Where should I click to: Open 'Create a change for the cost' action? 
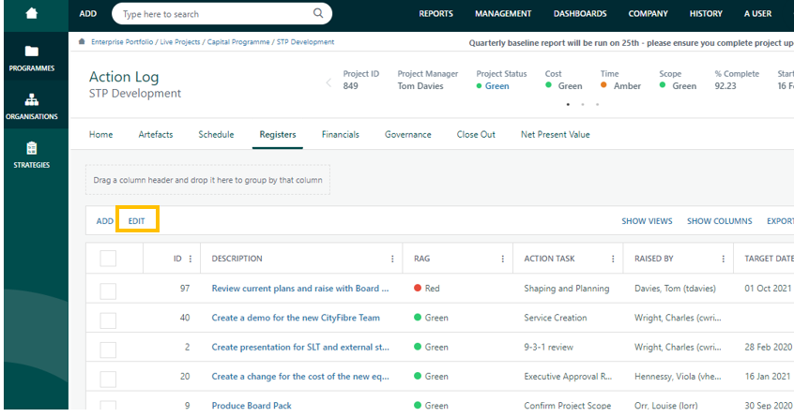pyautogui.click(x=300, y=376)
